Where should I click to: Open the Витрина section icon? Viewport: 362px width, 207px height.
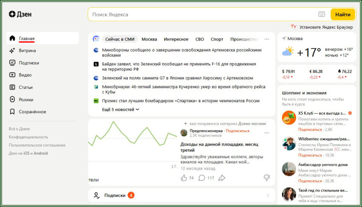12,50
